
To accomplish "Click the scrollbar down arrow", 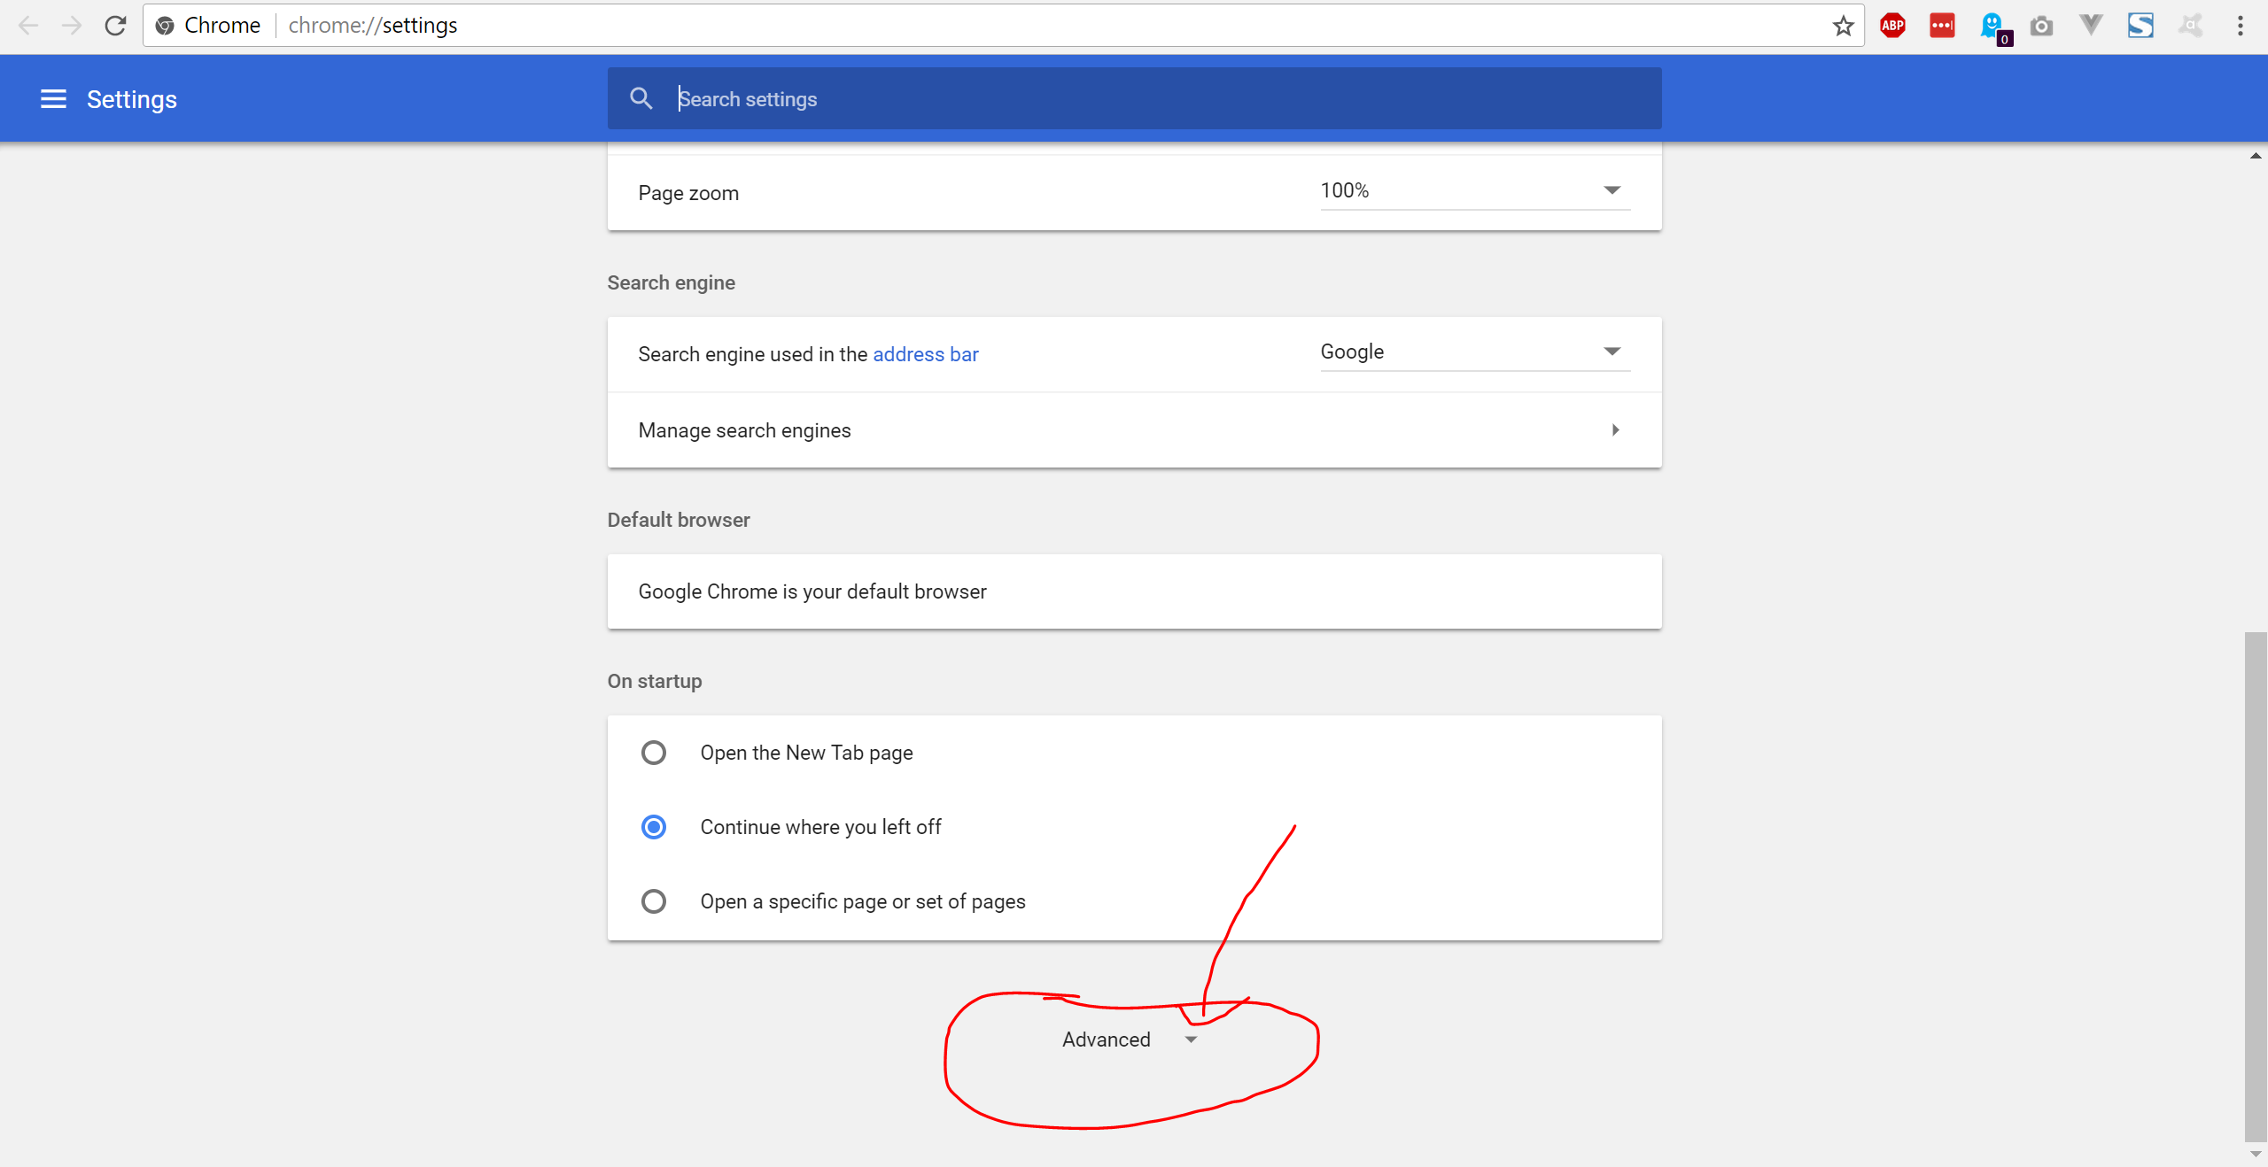I will pyautogui.click(x=2256, y=1155).
